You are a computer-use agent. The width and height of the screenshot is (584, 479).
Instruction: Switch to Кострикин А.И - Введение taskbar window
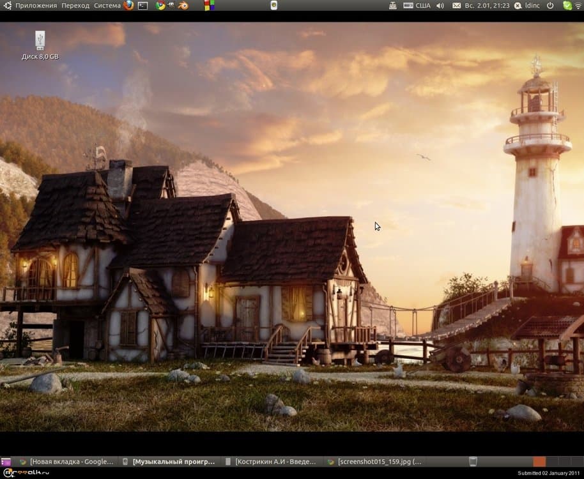(272, 462)
